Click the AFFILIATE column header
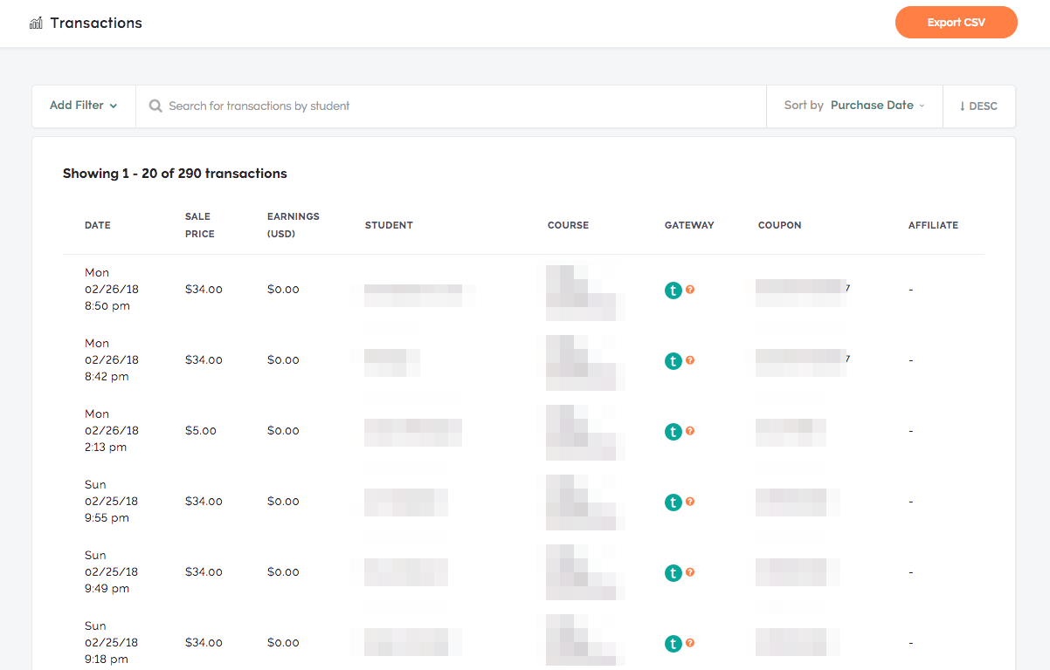The height and width of the screenshot is (670, 1050). 933,225
